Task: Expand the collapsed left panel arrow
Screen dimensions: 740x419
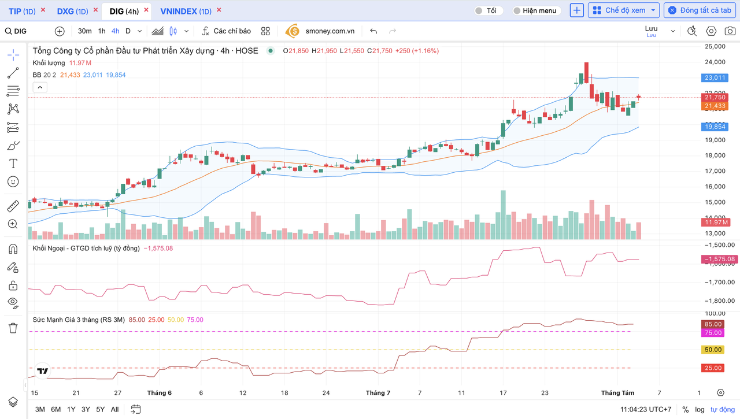Action: point(25,384)
